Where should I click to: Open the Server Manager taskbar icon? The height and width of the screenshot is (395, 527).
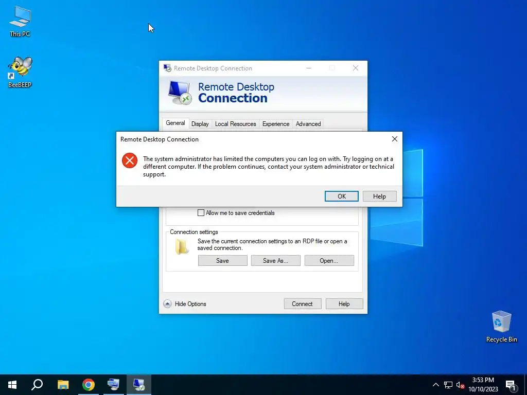[x=113, y=385]
